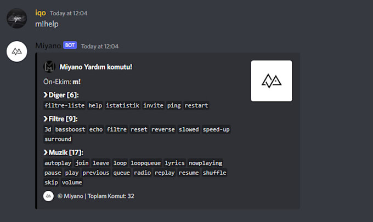Screen dimensions: 373x222
Task: Click iqo's user avatar
Action: pyautogui.click(x=17, y=19)
